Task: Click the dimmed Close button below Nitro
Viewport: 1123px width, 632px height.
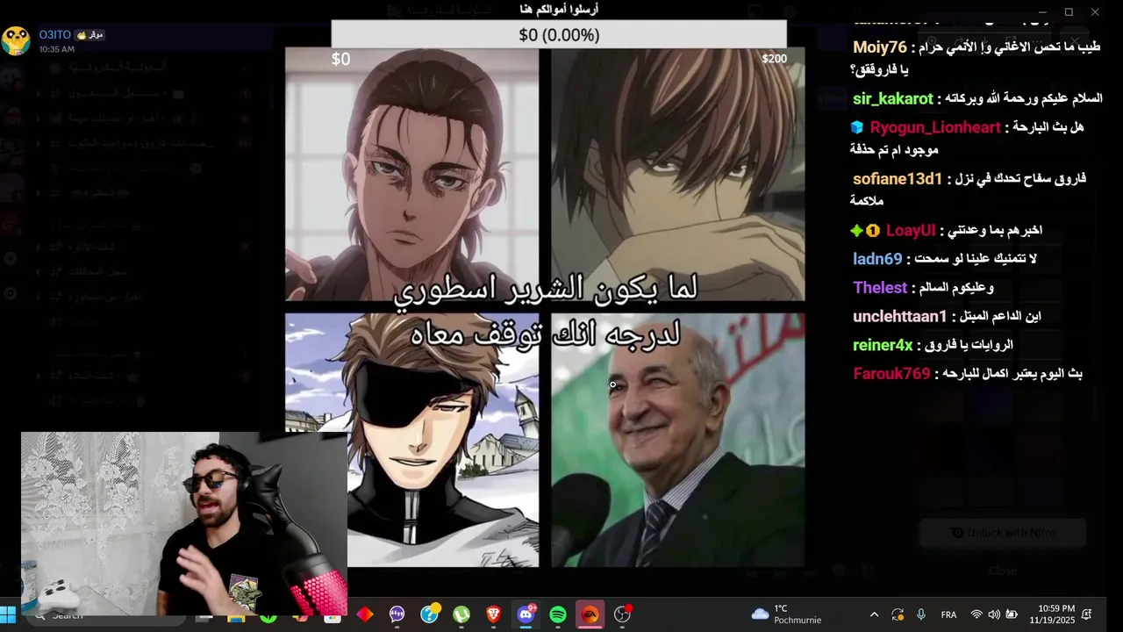Action: pos(1003,571)
